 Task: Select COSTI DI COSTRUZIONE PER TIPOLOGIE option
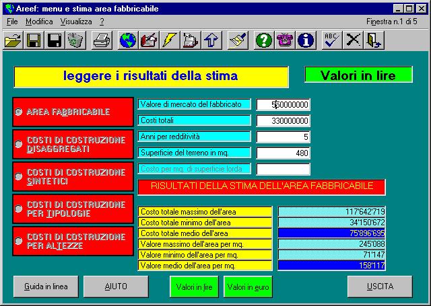pyautogui.click(x=19, y=208)
